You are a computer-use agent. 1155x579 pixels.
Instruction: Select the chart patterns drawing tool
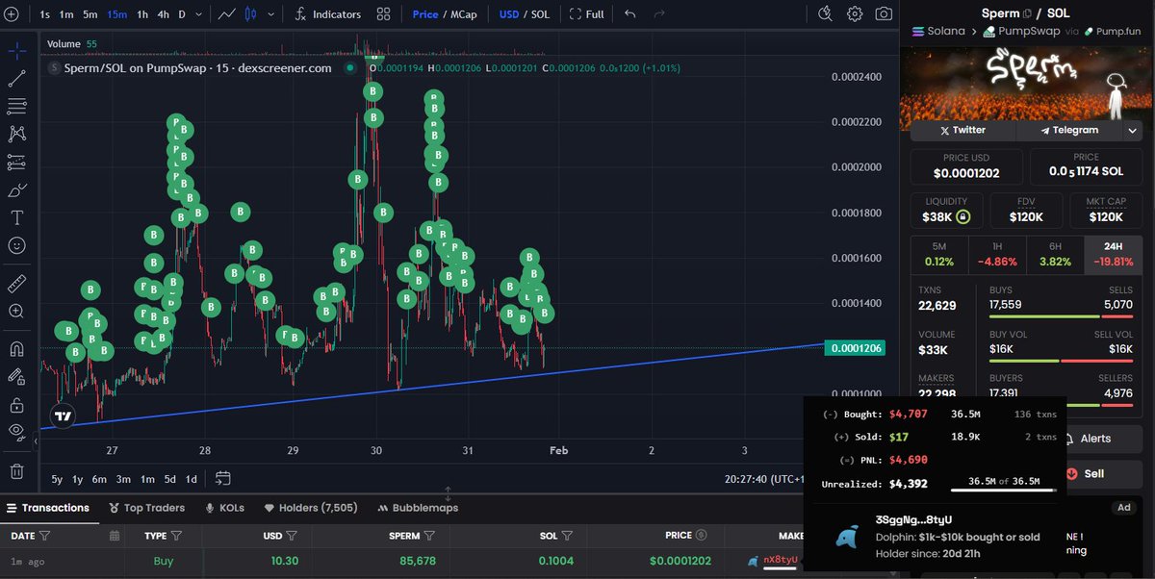pyautogui.click(x=16, y=134)
